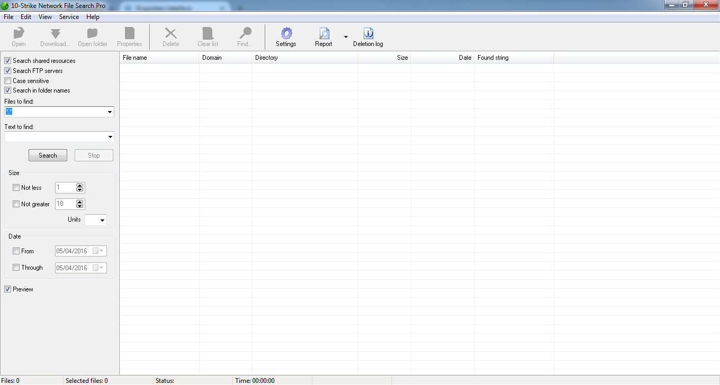The height and width of the screenshot is (385, 720).
Task: Sort by the Directory column header
Action: pos(305,58)
